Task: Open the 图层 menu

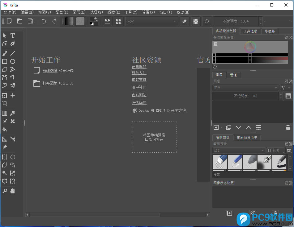Action: pos(79,12)
